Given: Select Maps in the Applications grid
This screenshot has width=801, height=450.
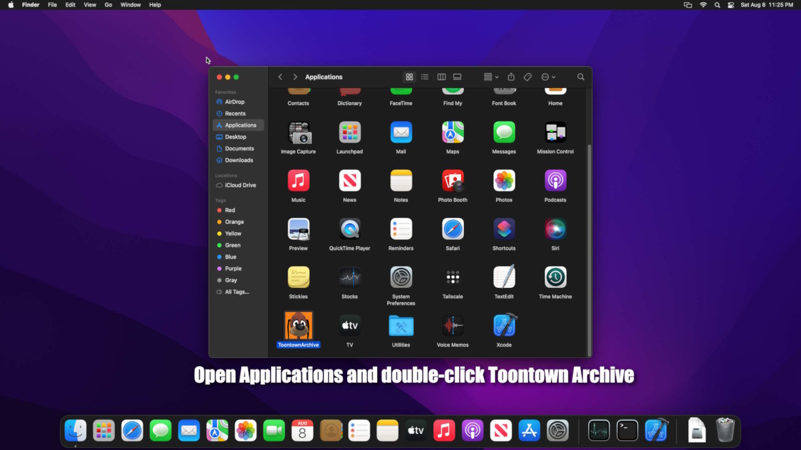Looking at the screenshot, I should point(453,132).
